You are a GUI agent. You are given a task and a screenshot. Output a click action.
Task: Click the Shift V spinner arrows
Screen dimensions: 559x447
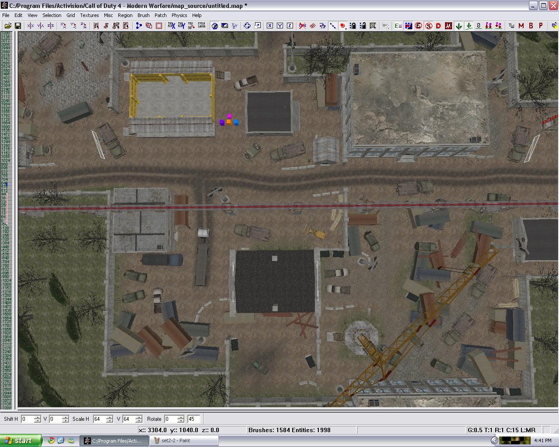(66, 419)
